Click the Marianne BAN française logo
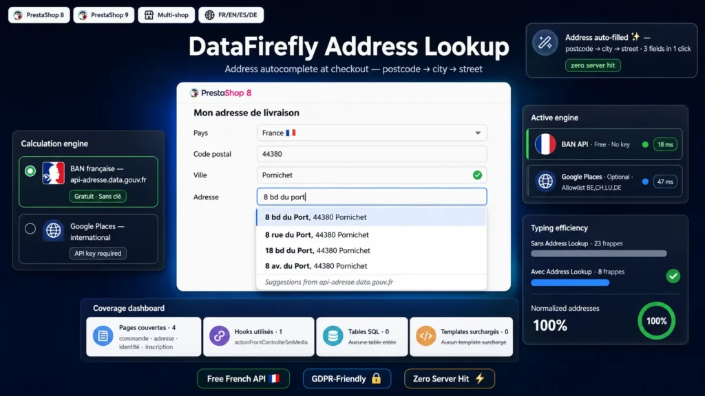 (54, 173)
